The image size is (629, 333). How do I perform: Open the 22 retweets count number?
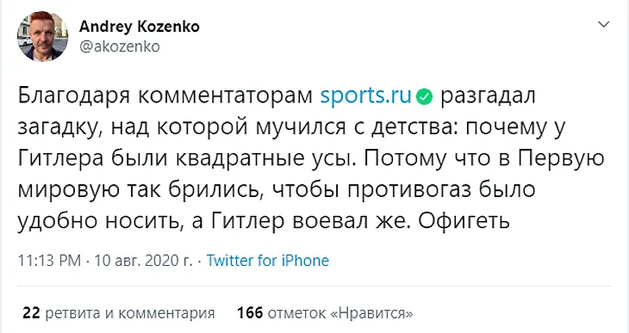pyautogui.click(x=31, y=313)
